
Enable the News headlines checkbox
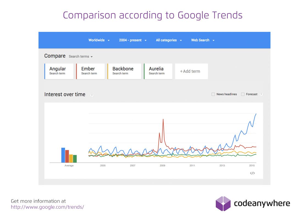coord(213,94)
